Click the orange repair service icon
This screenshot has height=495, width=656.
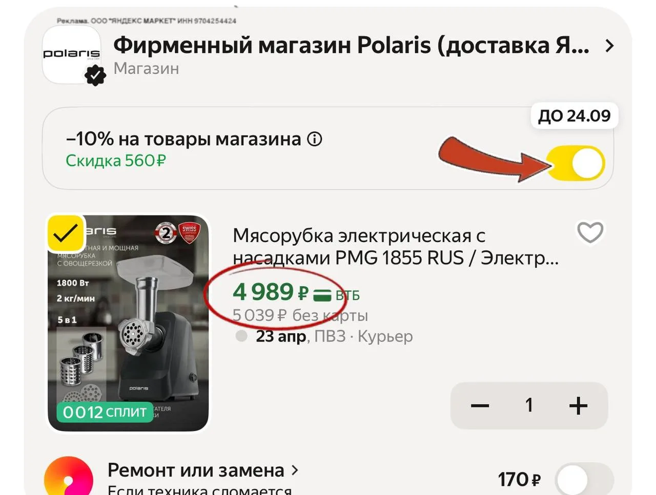pos(69,476)
